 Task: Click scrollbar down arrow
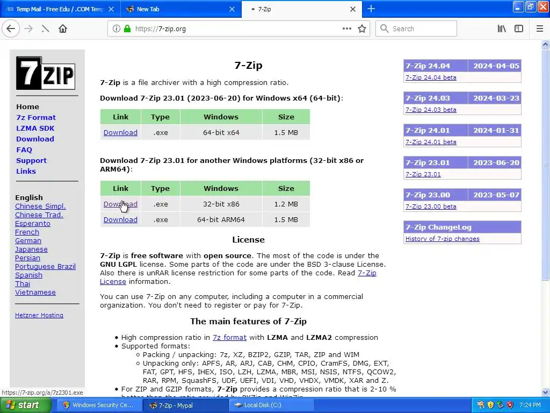tap(546, 392)
